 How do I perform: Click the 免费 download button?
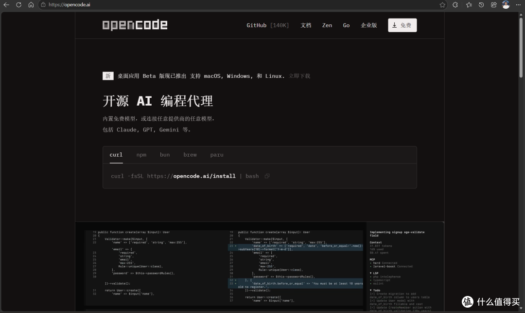click(402, 25)
